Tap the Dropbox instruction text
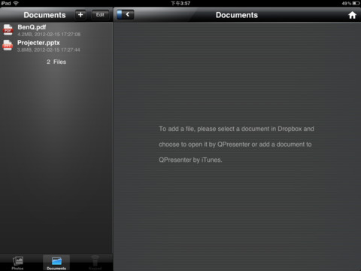This screenshot has width=361, height=271. pos(236,145)
